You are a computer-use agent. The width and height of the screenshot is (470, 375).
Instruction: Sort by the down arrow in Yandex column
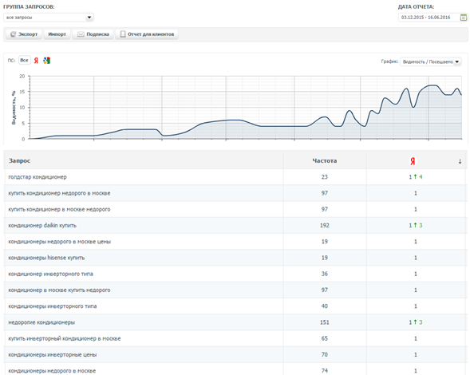click(x=460, y=161)
